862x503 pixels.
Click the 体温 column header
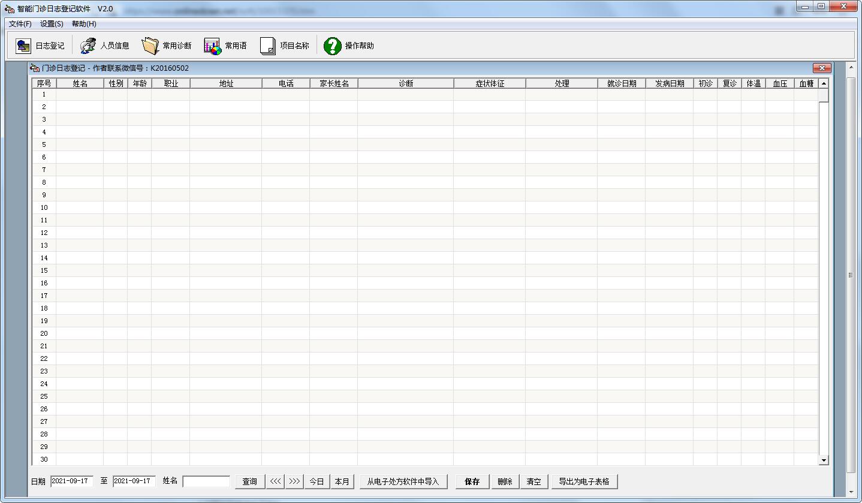click(x=754, y=83)
